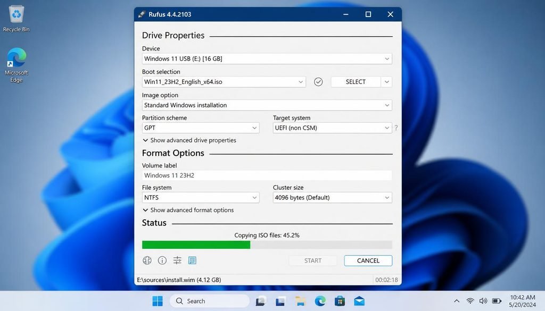The width and height of the screenshot is (545, 311).
Task: Close the Rufus window
Action: pos(390,14)
